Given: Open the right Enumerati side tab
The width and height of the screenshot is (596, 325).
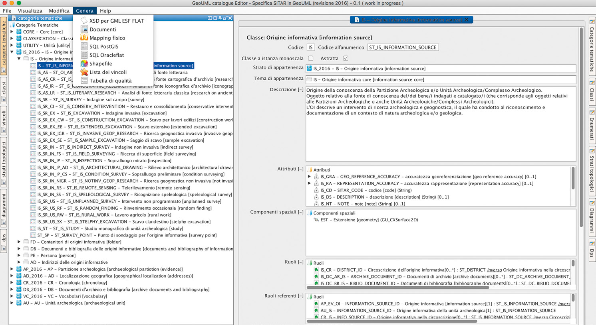Looking at the screenshot, I should pyautogui.click(x=592, y=126).
